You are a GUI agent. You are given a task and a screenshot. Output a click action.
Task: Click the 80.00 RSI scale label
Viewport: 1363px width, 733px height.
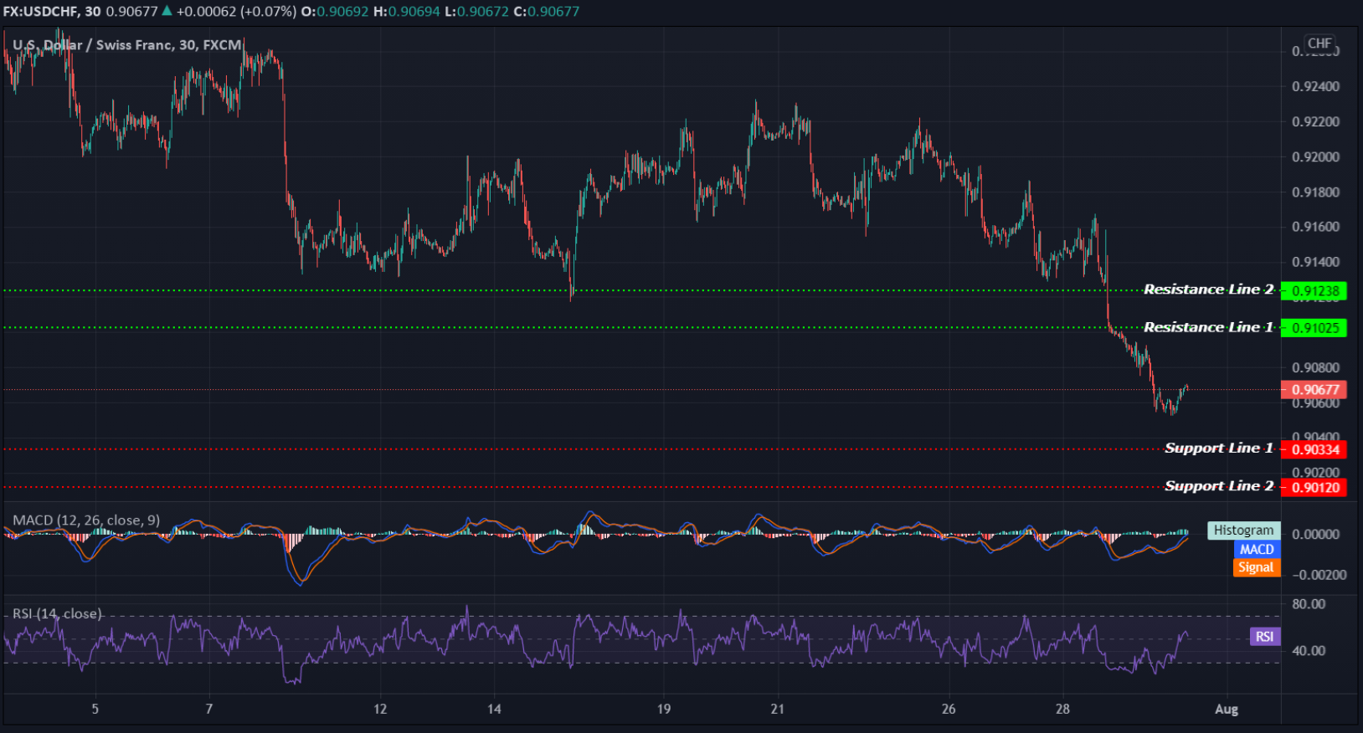click(1309, 604)
